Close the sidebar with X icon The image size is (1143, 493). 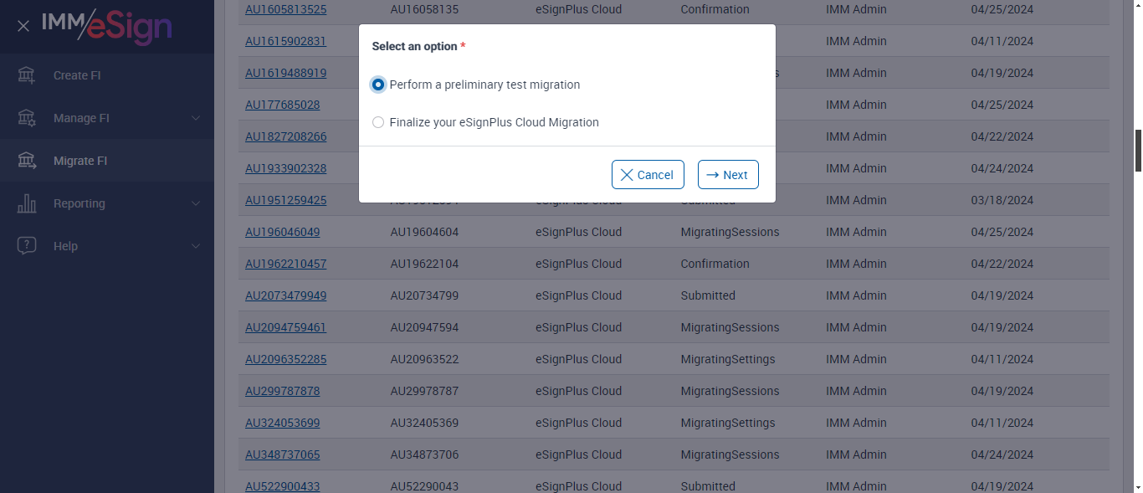tap(23, 26)
